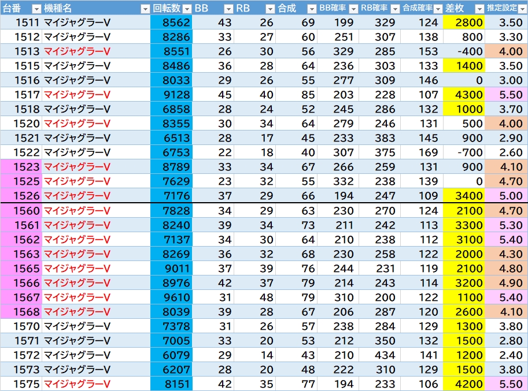Select machine number cell 1575
This screenshot has width=528, height=391.
tap(21, 384)
